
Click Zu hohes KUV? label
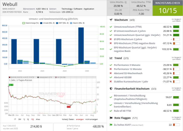[122, 125]
